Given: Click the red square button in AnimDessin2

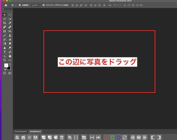Looking at the screenshot, I should [106, 138].
